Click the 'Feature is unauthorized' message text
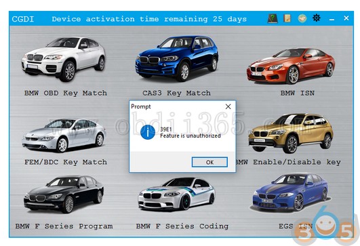 [x=191, y=136]
